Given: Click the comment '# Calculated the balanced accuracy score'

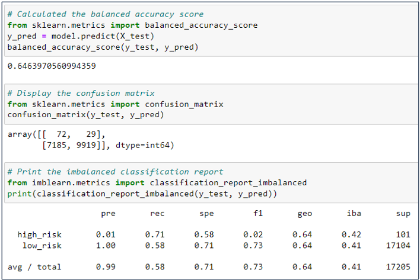Looking at the screenshot, I should click(x=106, y=14).
